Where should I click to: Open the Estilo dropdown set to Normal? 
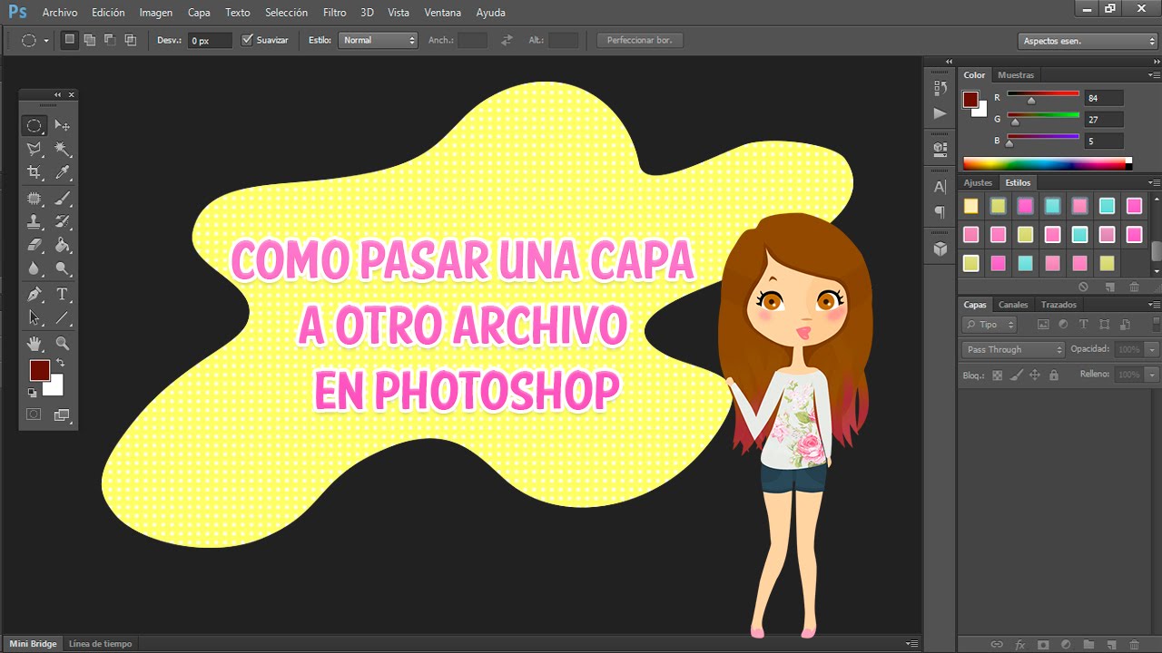click(x=378, y=40)
